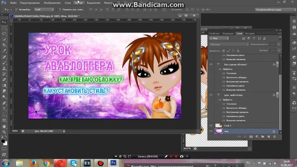This screenshot has width=297, height=167.
Task: Hide the 'урок аваблоггера' text layer
Action: tap(211, 95)
